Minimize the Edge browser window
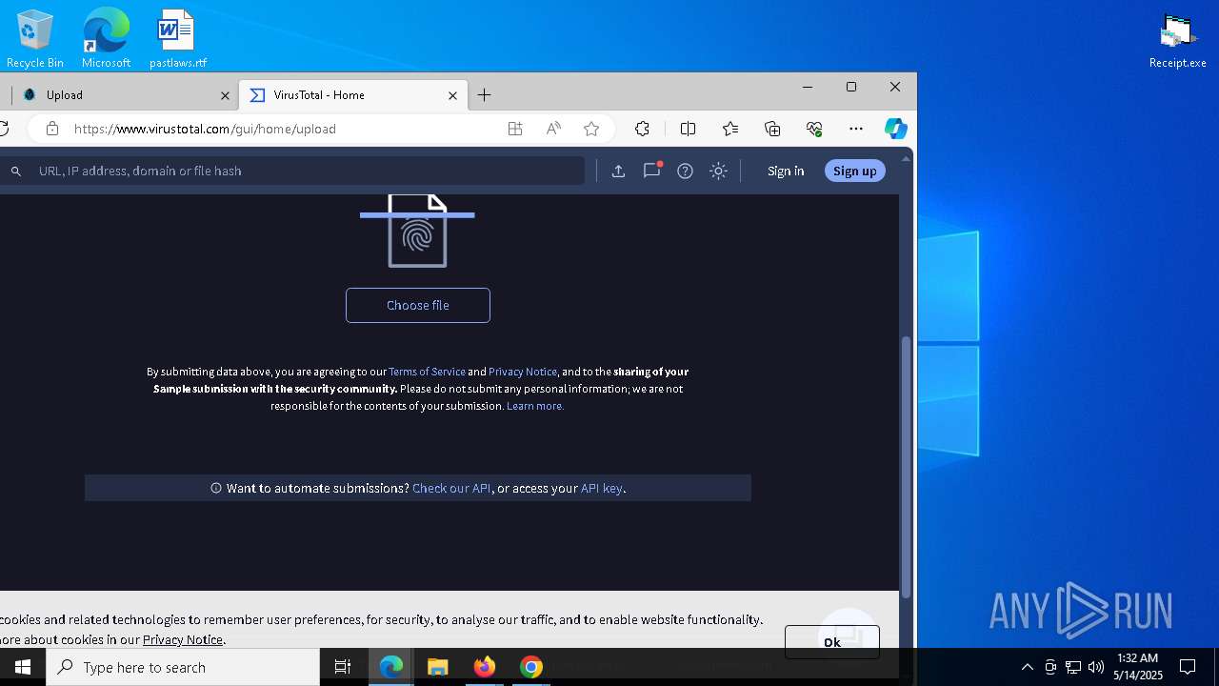This screenshot has height=686, width=1219. point(808,87)
